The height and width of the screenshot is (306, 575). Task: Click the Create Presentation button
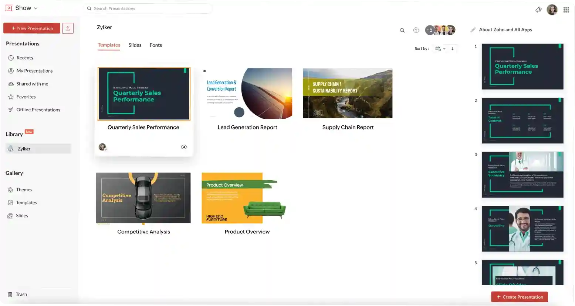519,297
